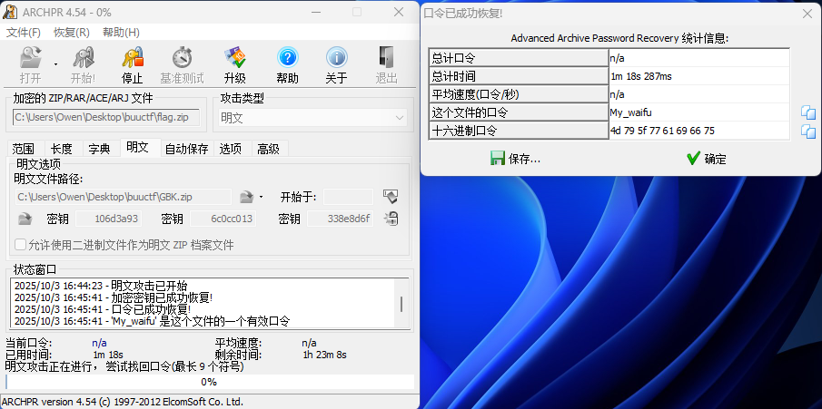Click key field containing 106d3a93

[109, 219]
